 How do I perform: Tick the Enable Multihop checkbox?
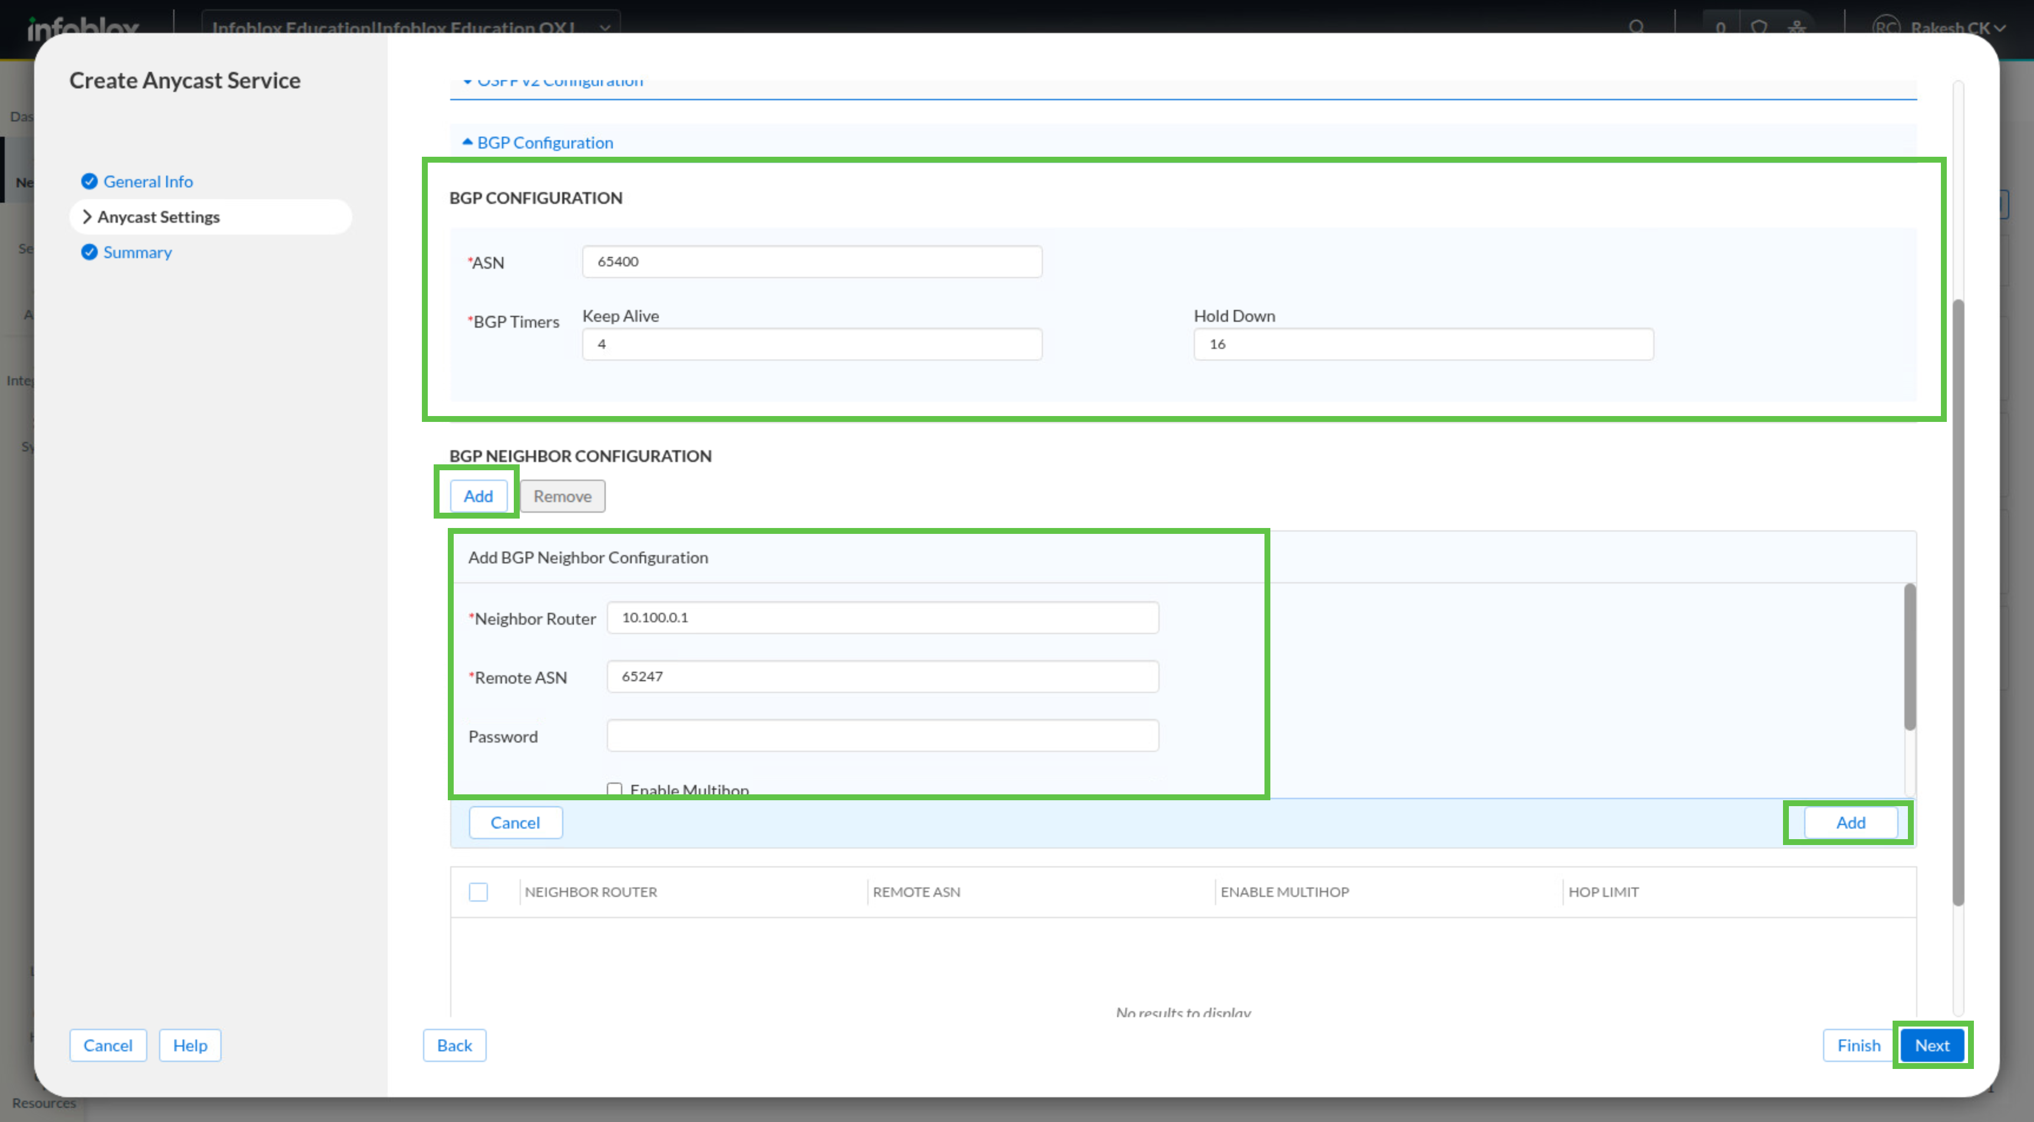coord(615,789)
